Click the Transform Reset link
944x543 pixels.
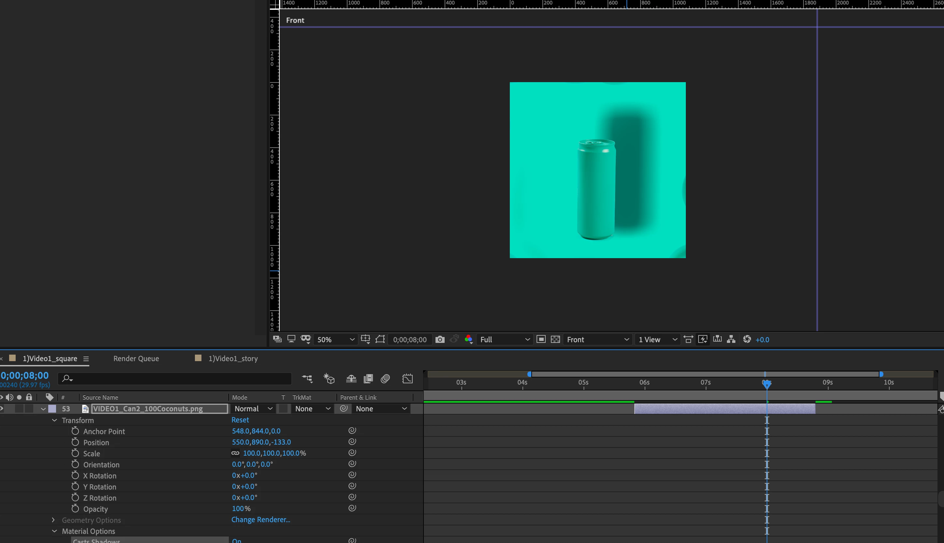pyautogui.click(x=240, y=420)
